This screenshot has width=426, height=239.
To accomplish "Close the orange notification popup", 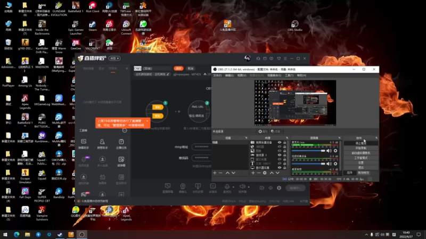I will [148, 121].
